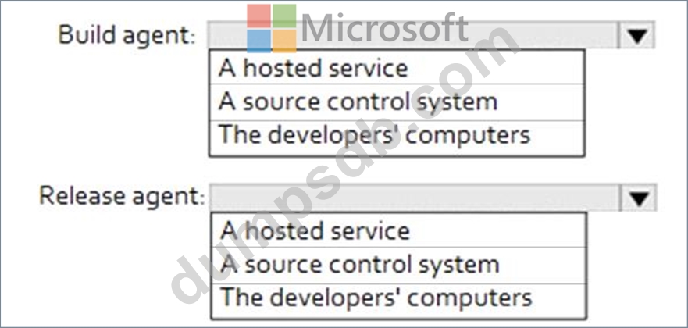The height and width of the screenshot is (328, 688).
Task: Click the 'Release agent:' label
Action: click(122, 196)
